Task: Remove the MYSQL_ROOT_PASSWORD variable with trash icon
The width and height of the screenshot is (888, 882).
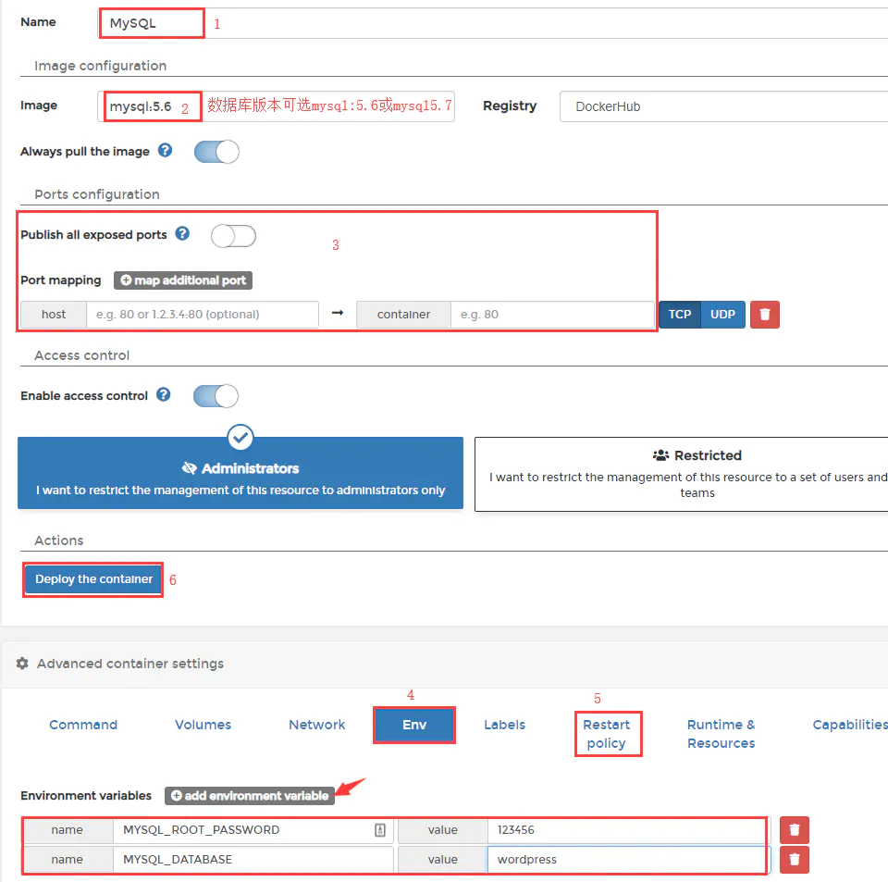Action: click(794, 830)
